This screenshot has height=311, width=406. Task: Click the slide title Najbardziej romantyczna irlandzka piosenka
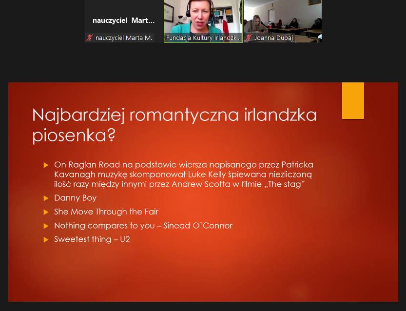click(x=174, y=125)
